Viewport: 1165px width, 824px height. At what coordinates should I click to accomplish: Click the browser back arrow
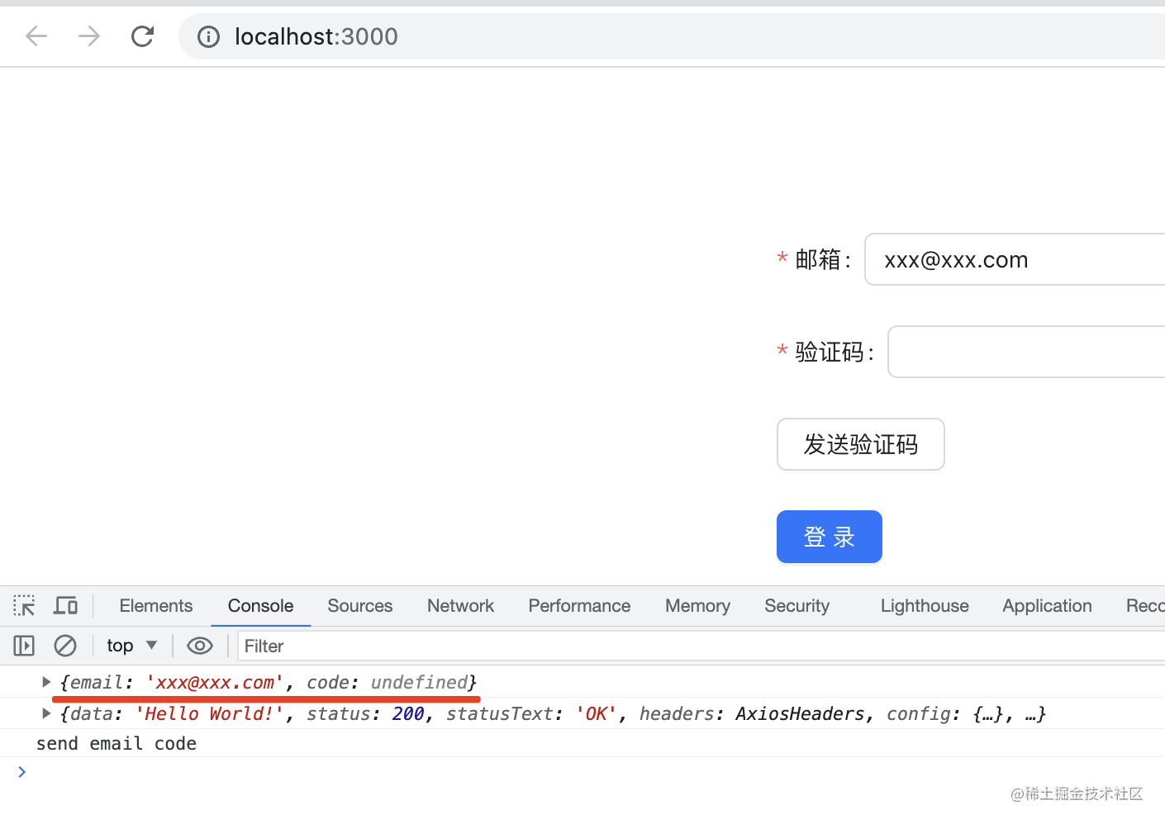click(x=36, y=36)
